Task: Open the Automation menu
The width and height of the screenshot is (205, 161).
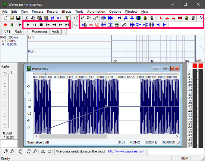Action: click(x=96, y=12)
